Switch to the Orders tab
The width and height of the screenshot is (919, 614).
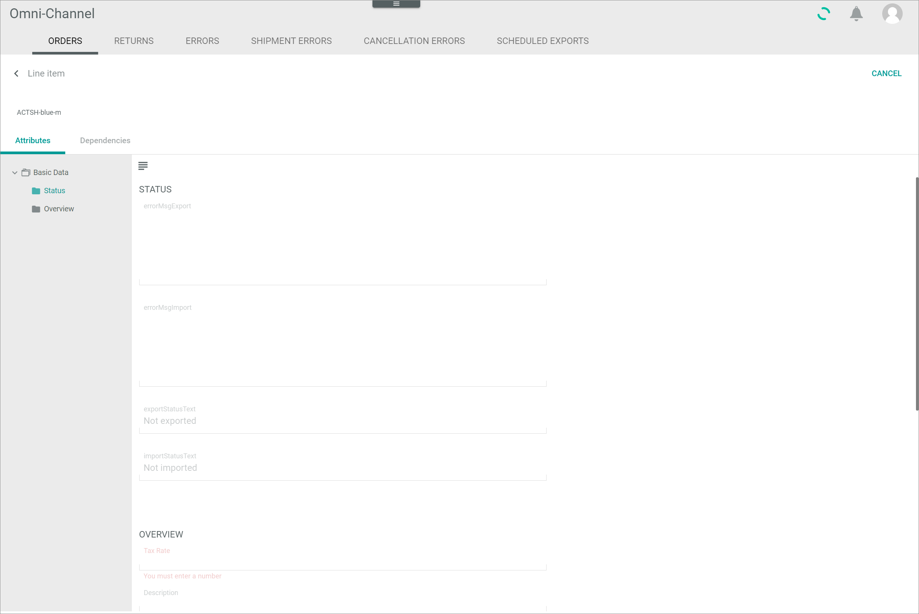65,41
